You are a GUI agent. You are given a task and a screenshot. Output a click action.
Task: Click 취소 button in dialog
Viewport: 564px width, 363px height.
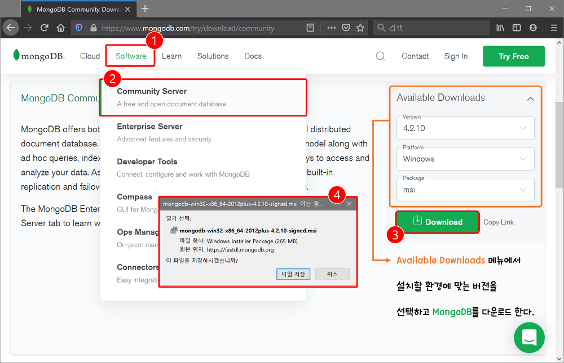(x=332, y=274)
